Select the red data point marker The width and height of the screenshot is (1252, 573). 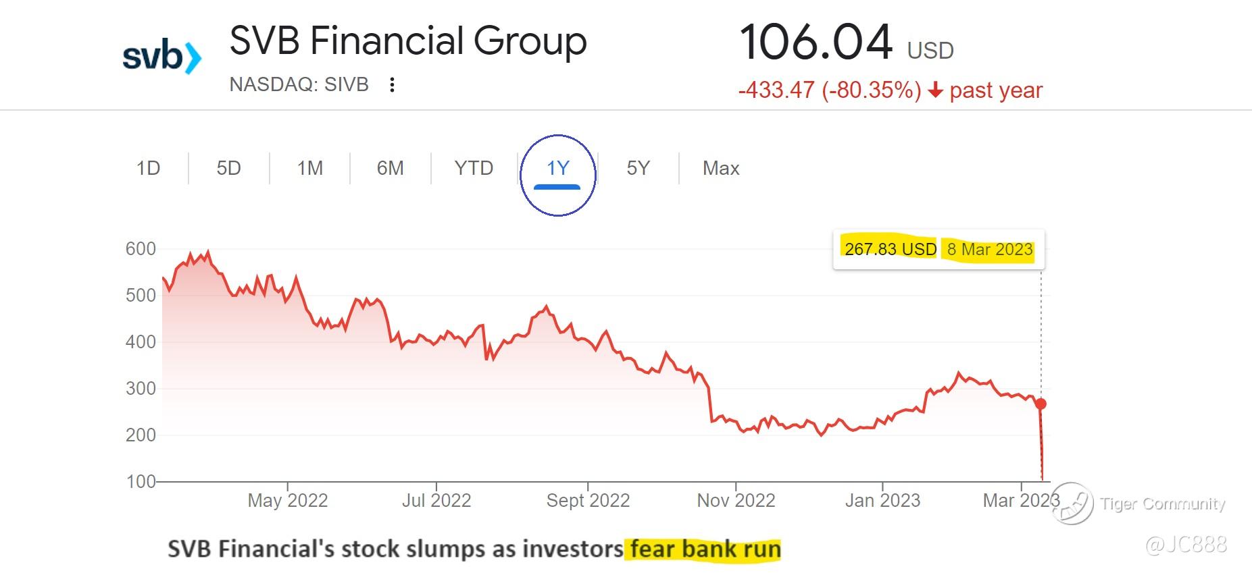pyautogui.click(x=1041, y=404)
